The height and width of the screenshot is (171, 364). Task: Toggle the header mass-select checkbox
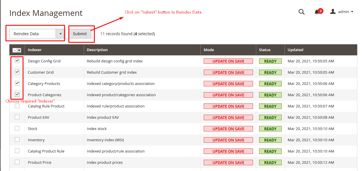click(15, 50)
